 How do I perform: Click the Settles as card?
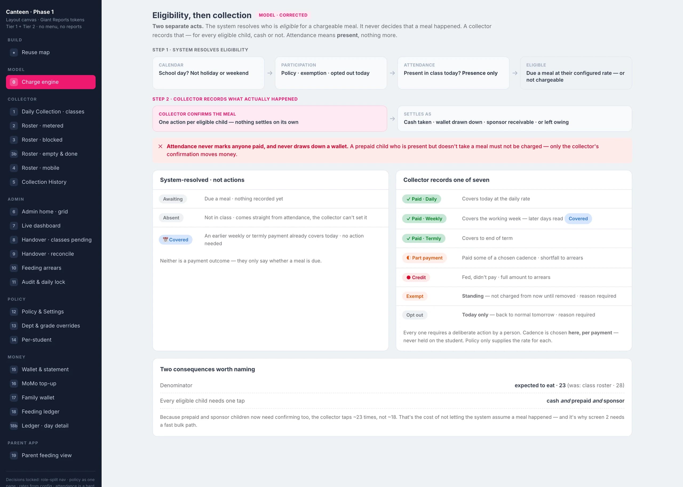(514, 119)
